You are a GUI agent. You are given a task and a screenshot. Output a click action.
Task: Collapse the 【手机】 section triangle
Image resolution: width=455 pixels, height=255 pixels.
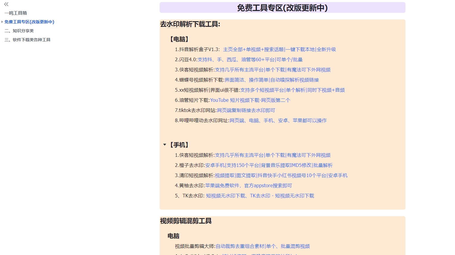[164, 145]
